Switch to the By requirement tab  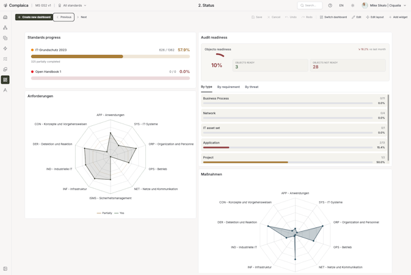(228, 87)
